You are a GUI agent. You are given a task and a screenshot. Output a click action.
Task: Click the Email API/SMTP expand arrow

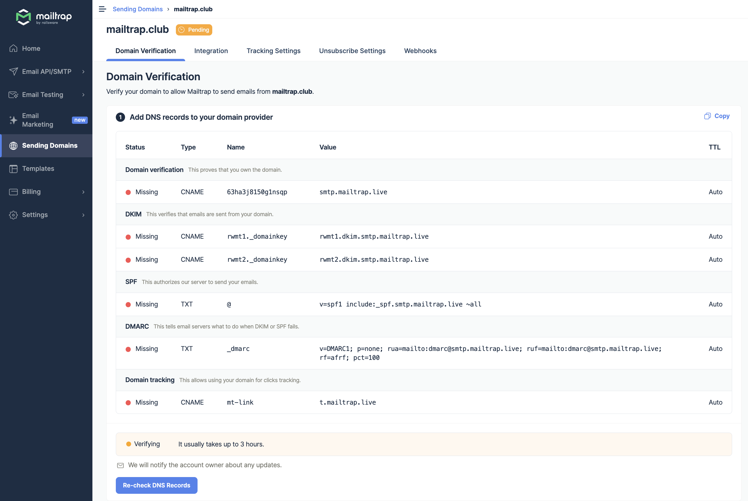83,72
